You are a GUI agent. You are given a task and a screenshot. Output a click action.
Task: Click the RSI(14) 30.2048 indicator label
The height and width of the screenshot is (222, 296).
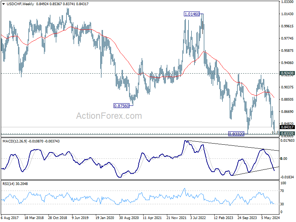click(x=15, y=184)
